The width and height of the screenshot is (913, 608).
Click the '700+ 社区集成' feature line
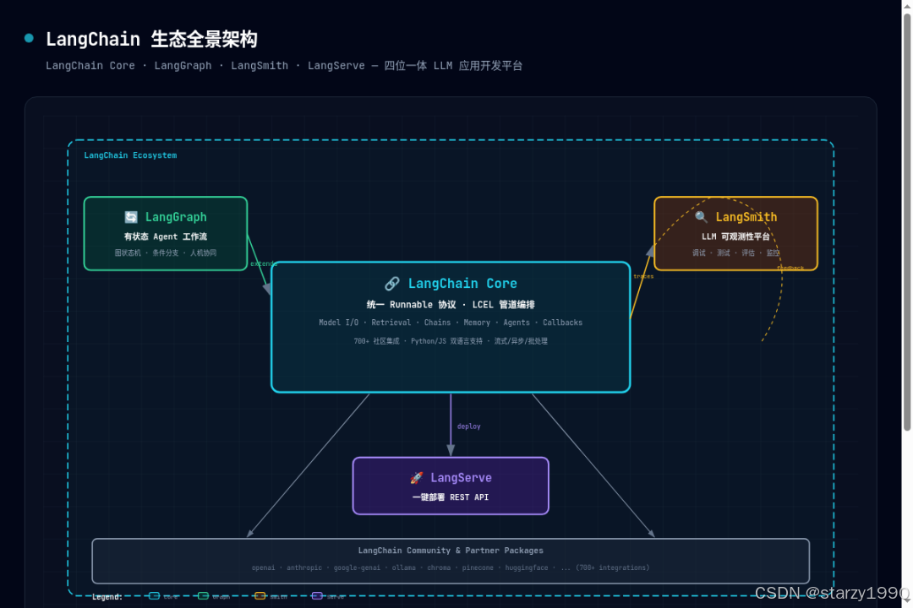pos(451,341)
